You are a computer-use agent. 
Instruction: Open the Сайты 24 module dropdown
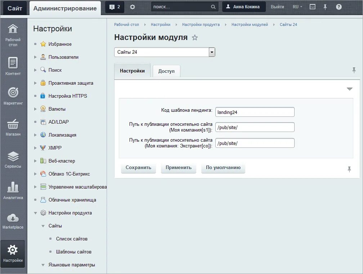[x=165, y=52]
